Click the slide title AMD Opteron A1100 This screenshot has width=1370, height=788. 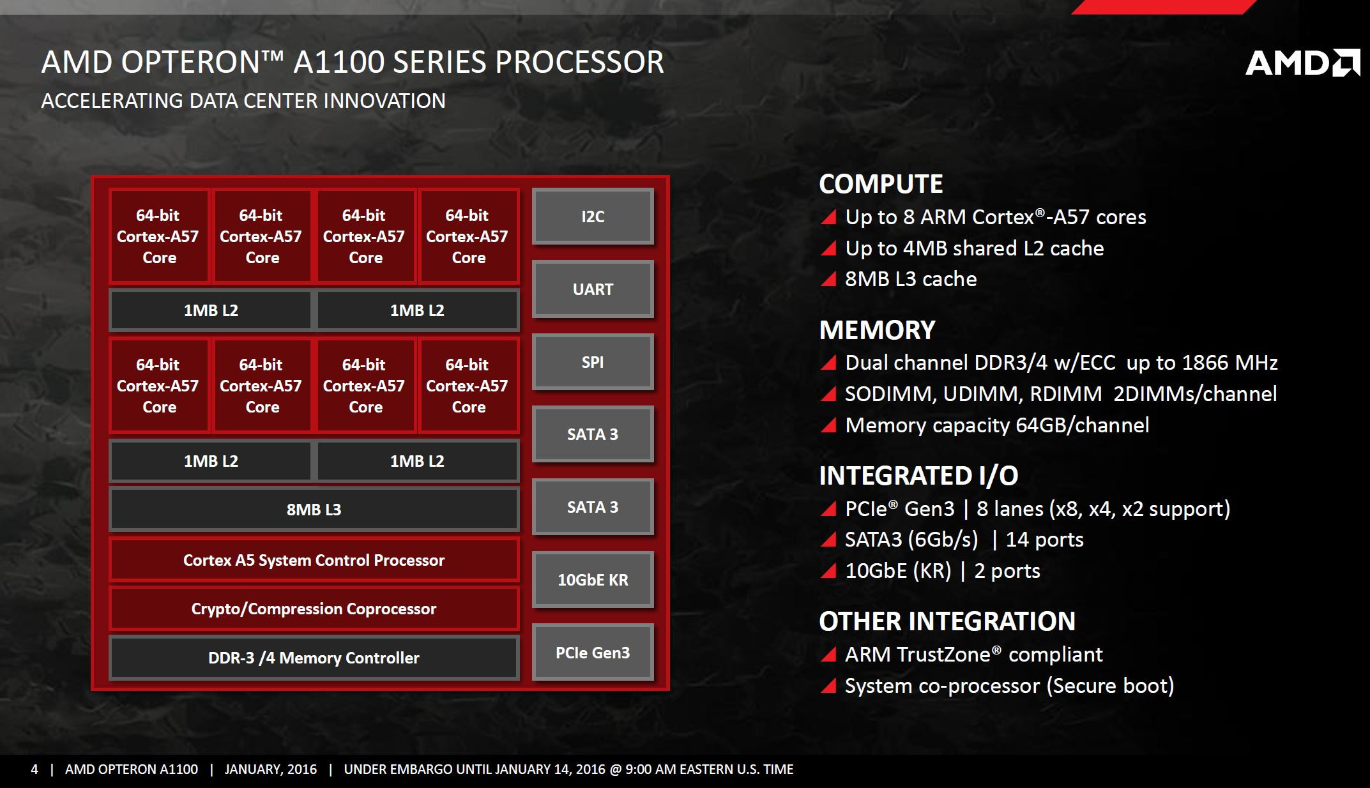353,62
